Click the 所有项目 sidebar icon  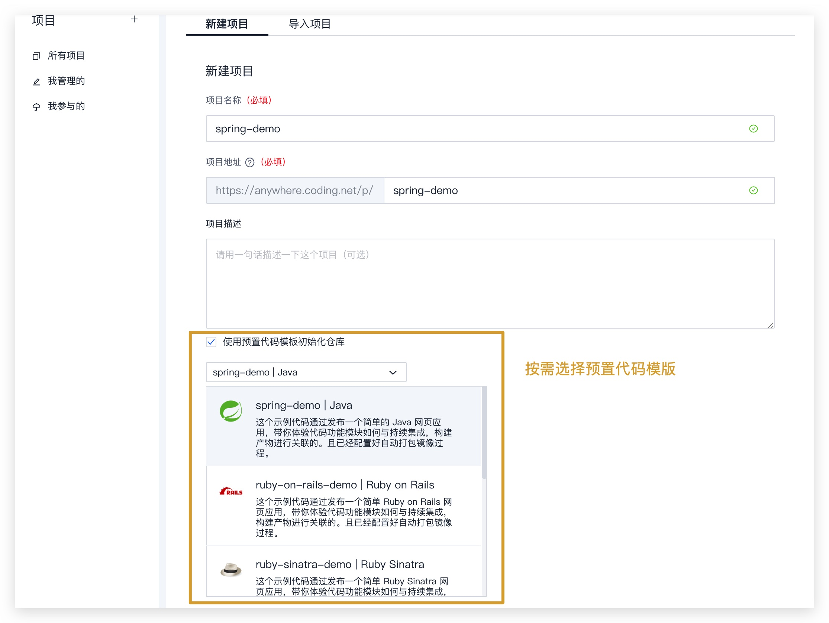point(36,55)
